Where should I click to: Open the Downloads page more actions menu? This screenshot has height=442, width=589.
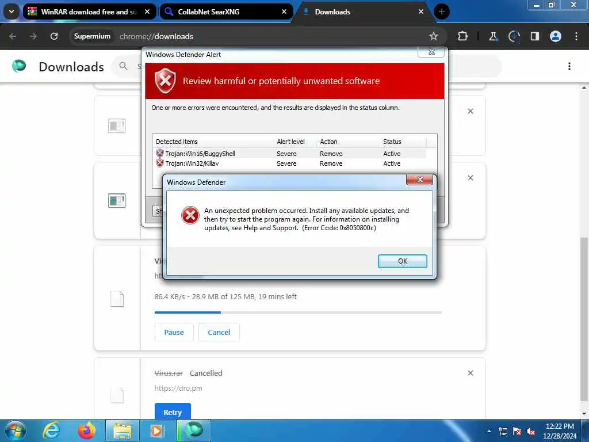click(x=569, y=67)
